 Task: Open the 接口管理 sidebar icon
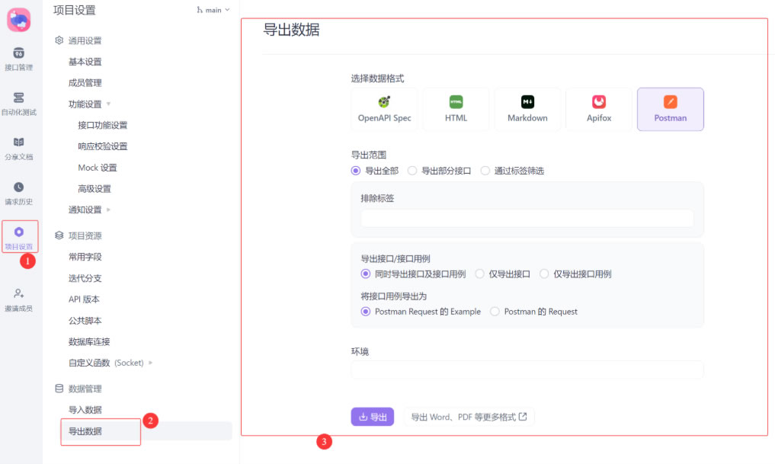(x=19, y=53)
